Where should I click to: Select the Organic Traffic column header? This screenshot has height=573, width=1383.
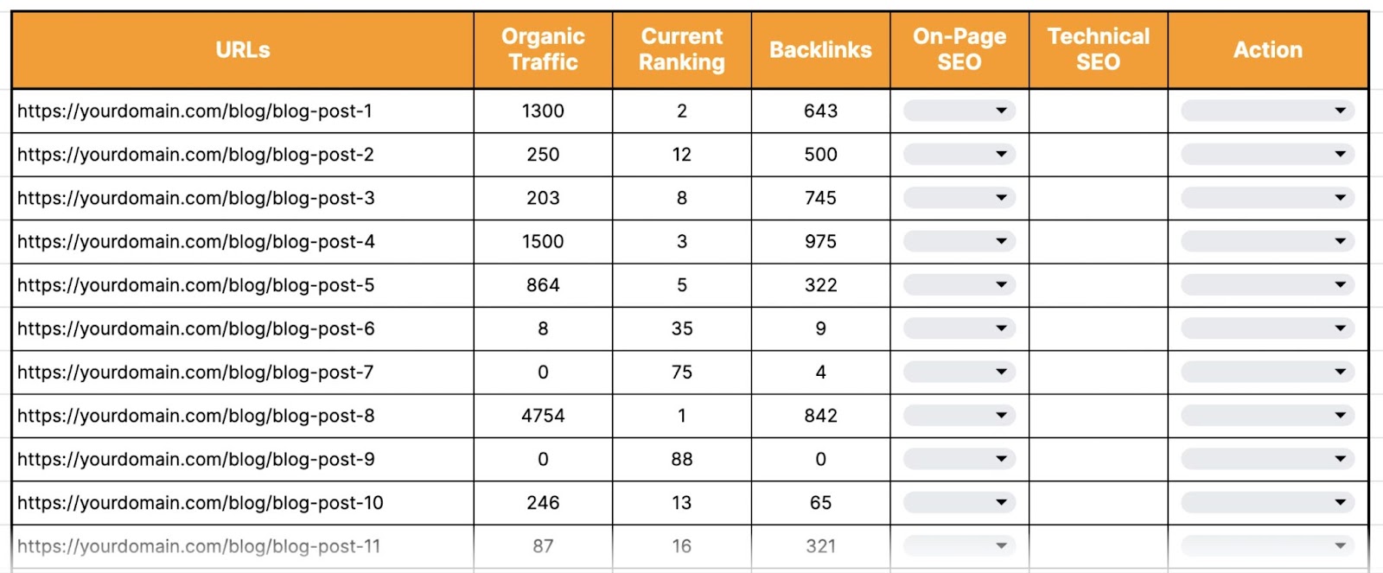543,49
